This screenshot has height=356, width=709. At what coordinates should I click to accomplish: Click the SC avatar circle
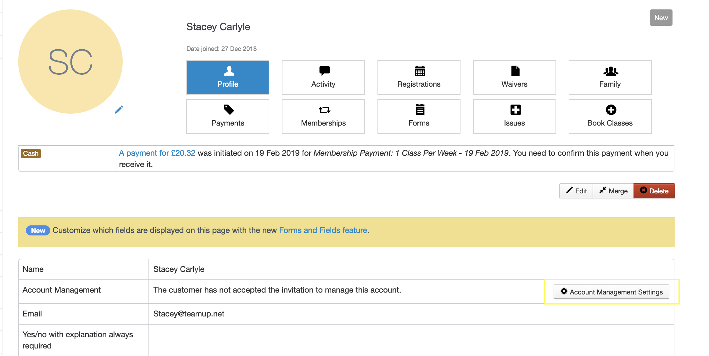click(x=70, y=62)
